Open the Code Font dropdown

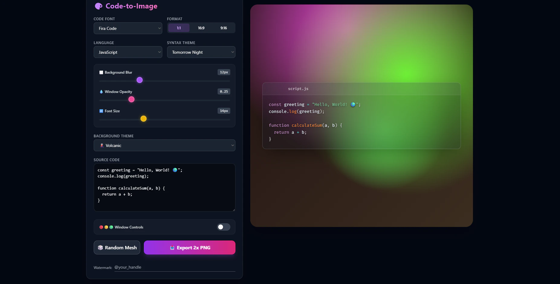128,28
